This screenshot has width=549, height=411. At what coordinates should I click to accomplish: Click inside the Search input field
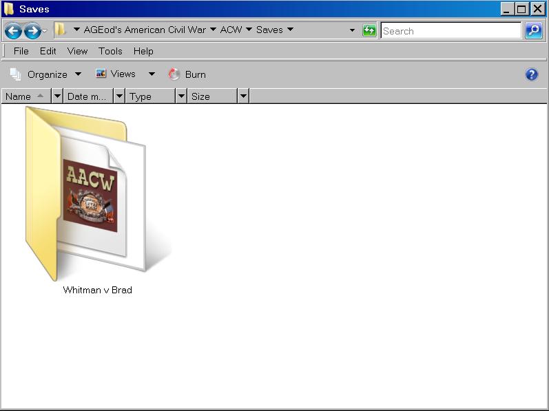[450, 31]
